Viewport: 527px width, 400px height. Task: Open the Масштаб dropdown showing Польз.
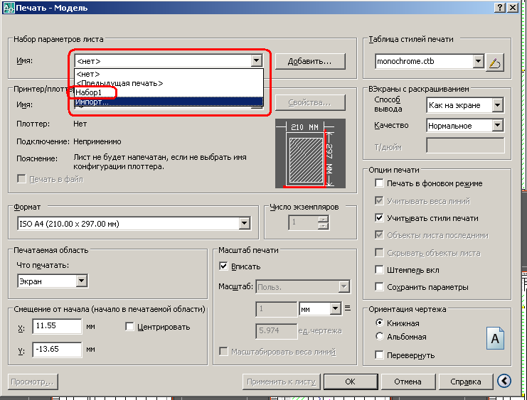point(344,287)
